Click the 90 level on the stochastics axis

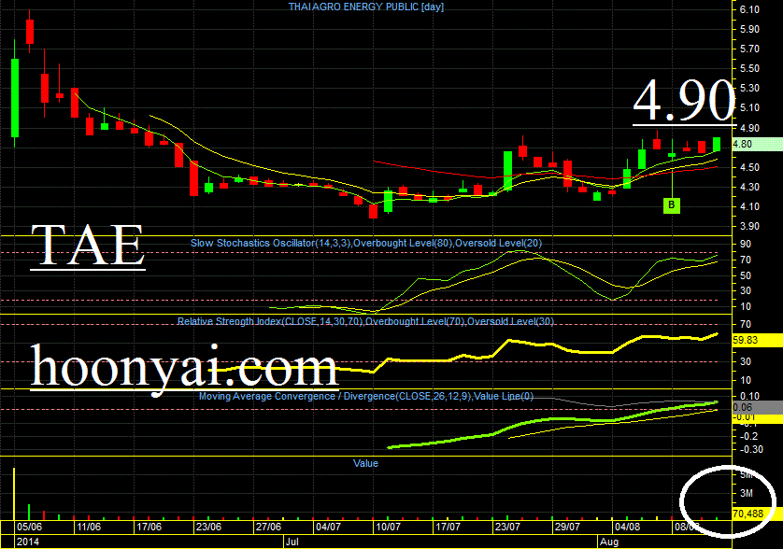[746, 244]
